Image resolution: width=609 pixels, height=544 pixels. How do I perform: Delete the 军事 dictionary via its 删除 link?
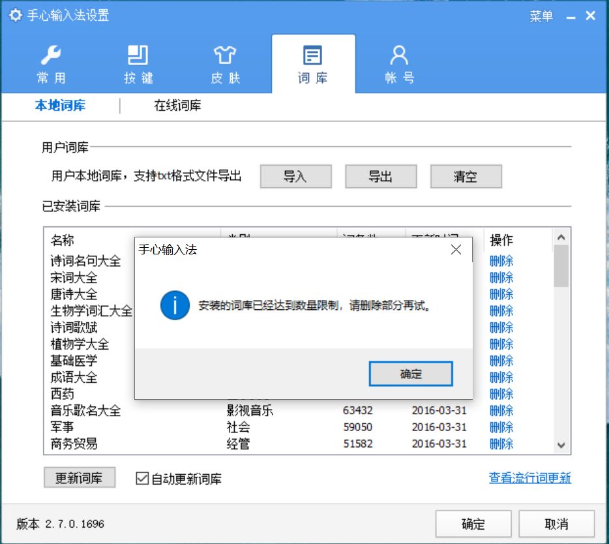[x=500, y=427]
